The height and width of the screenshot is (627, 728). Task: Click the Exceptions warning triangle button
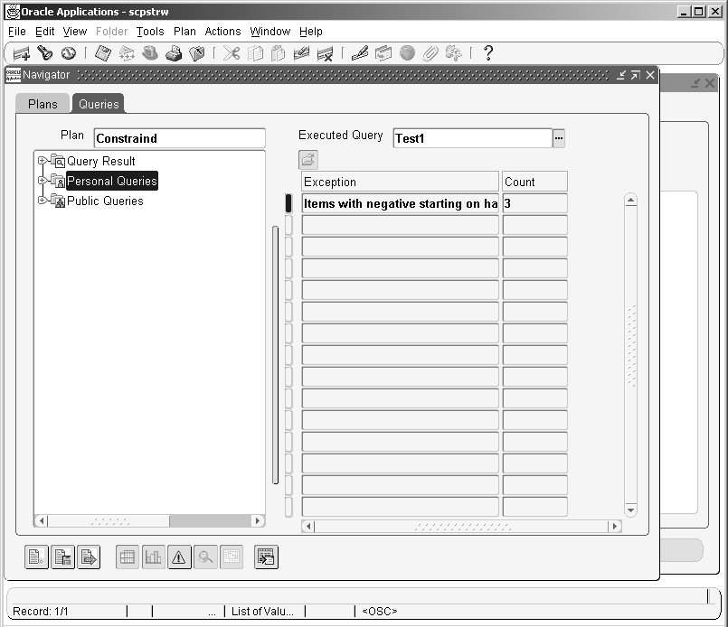coord(179,557)
